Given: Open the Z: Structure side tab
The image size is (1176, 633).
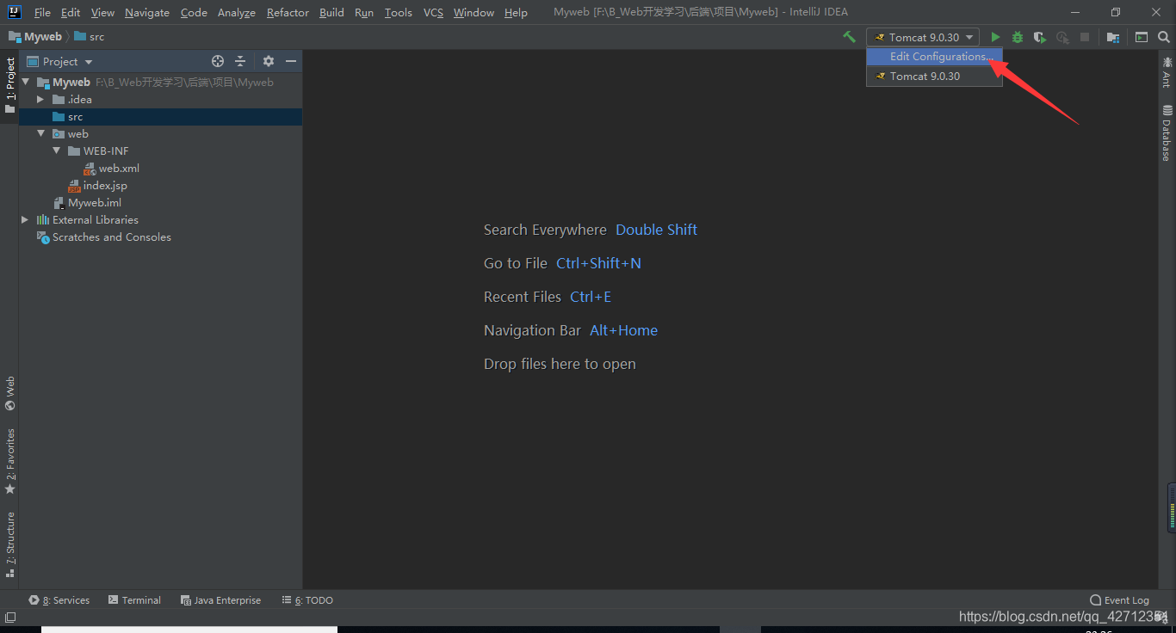Looking at the screenshot, I should 9,544.
